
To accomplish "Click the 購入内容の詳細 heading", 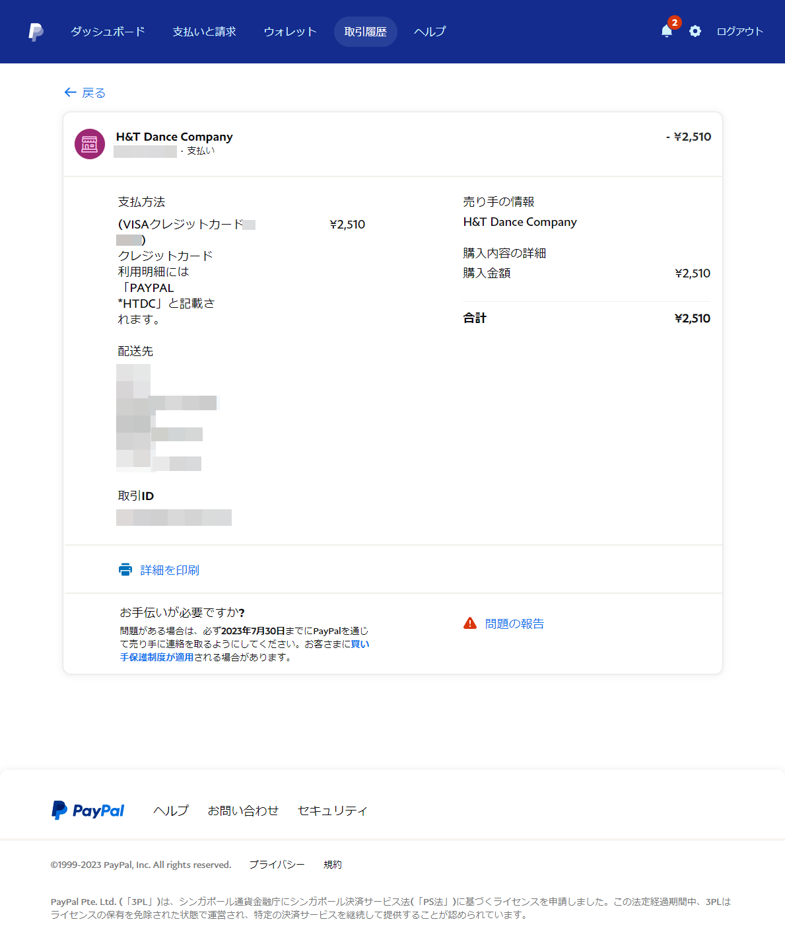I will (504, 253).
